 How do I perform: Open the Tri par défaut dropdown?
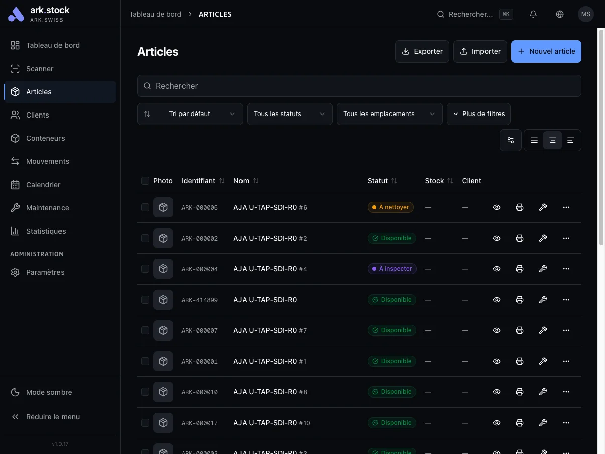click(x=190, y=113)
